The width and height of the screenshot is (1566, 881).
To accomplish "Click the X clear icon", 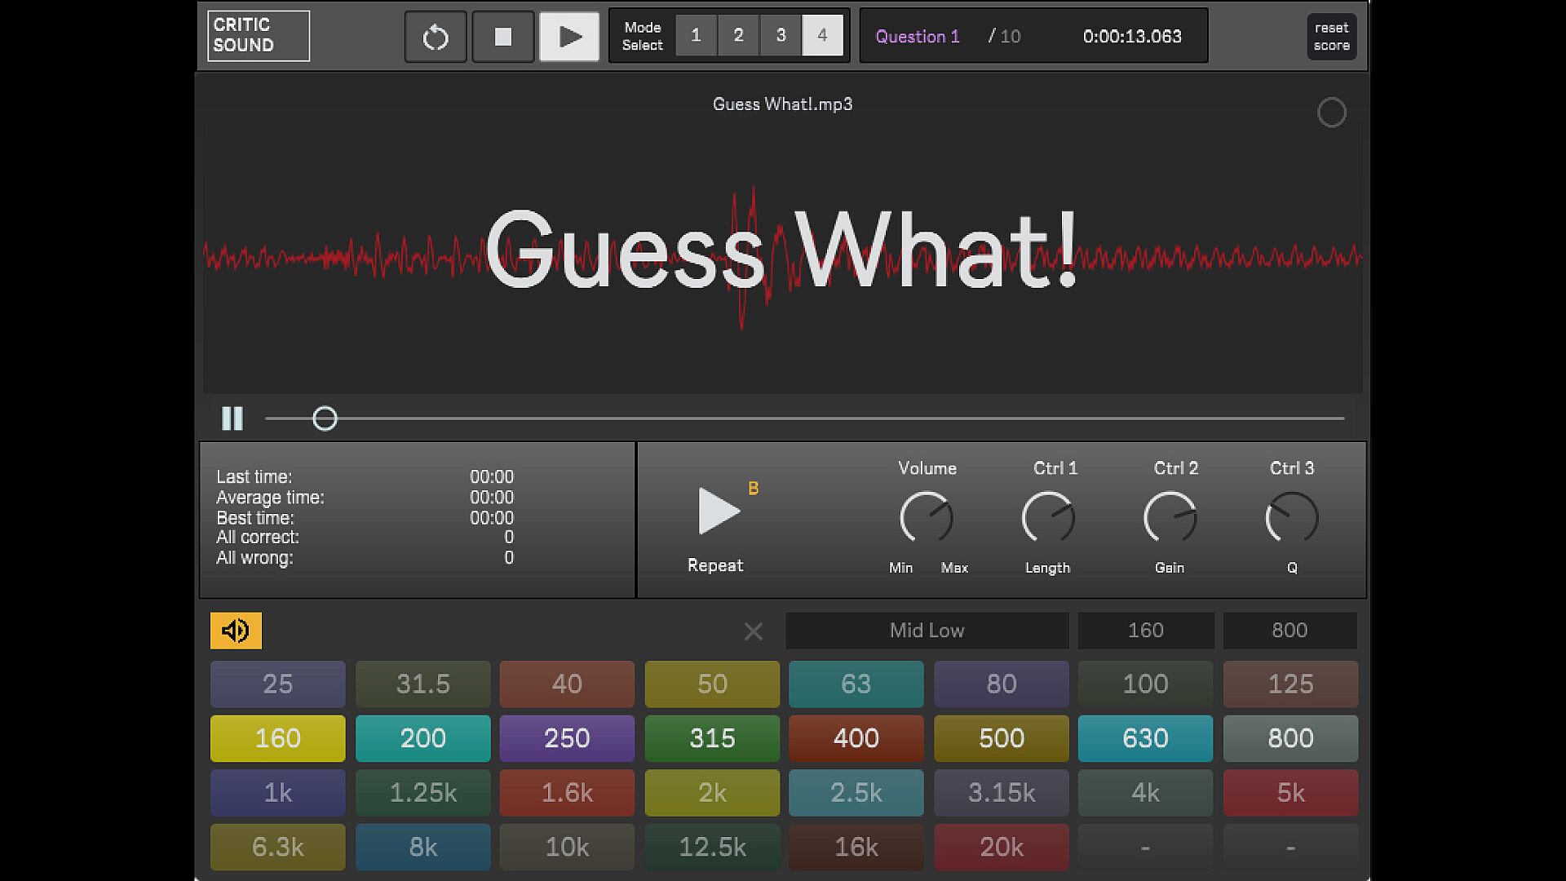I will [754, 631].
